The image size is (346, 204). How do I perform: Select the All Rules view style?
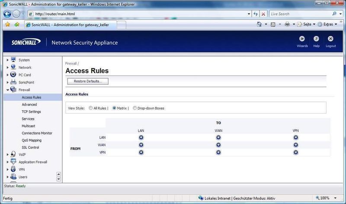point(91,108)
